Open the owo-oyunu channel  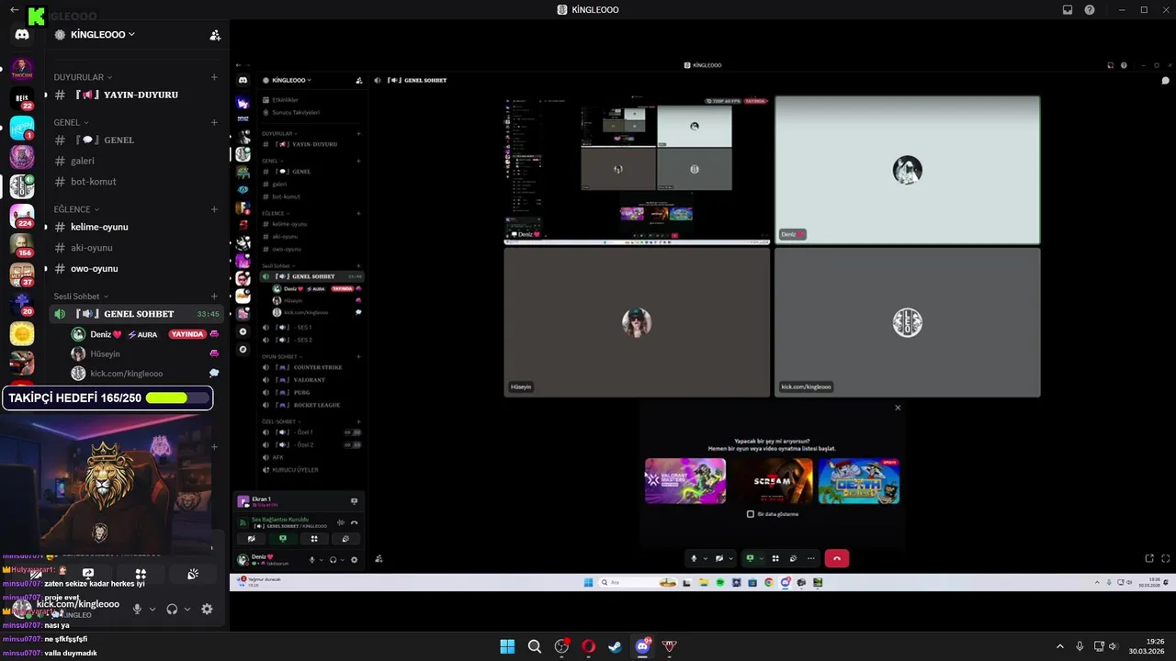point(136,269)
